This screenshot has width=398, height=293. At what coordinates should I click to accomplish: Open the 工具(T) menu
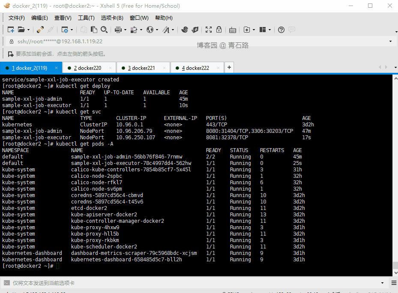pyautogui.click(x=86, y=18)
